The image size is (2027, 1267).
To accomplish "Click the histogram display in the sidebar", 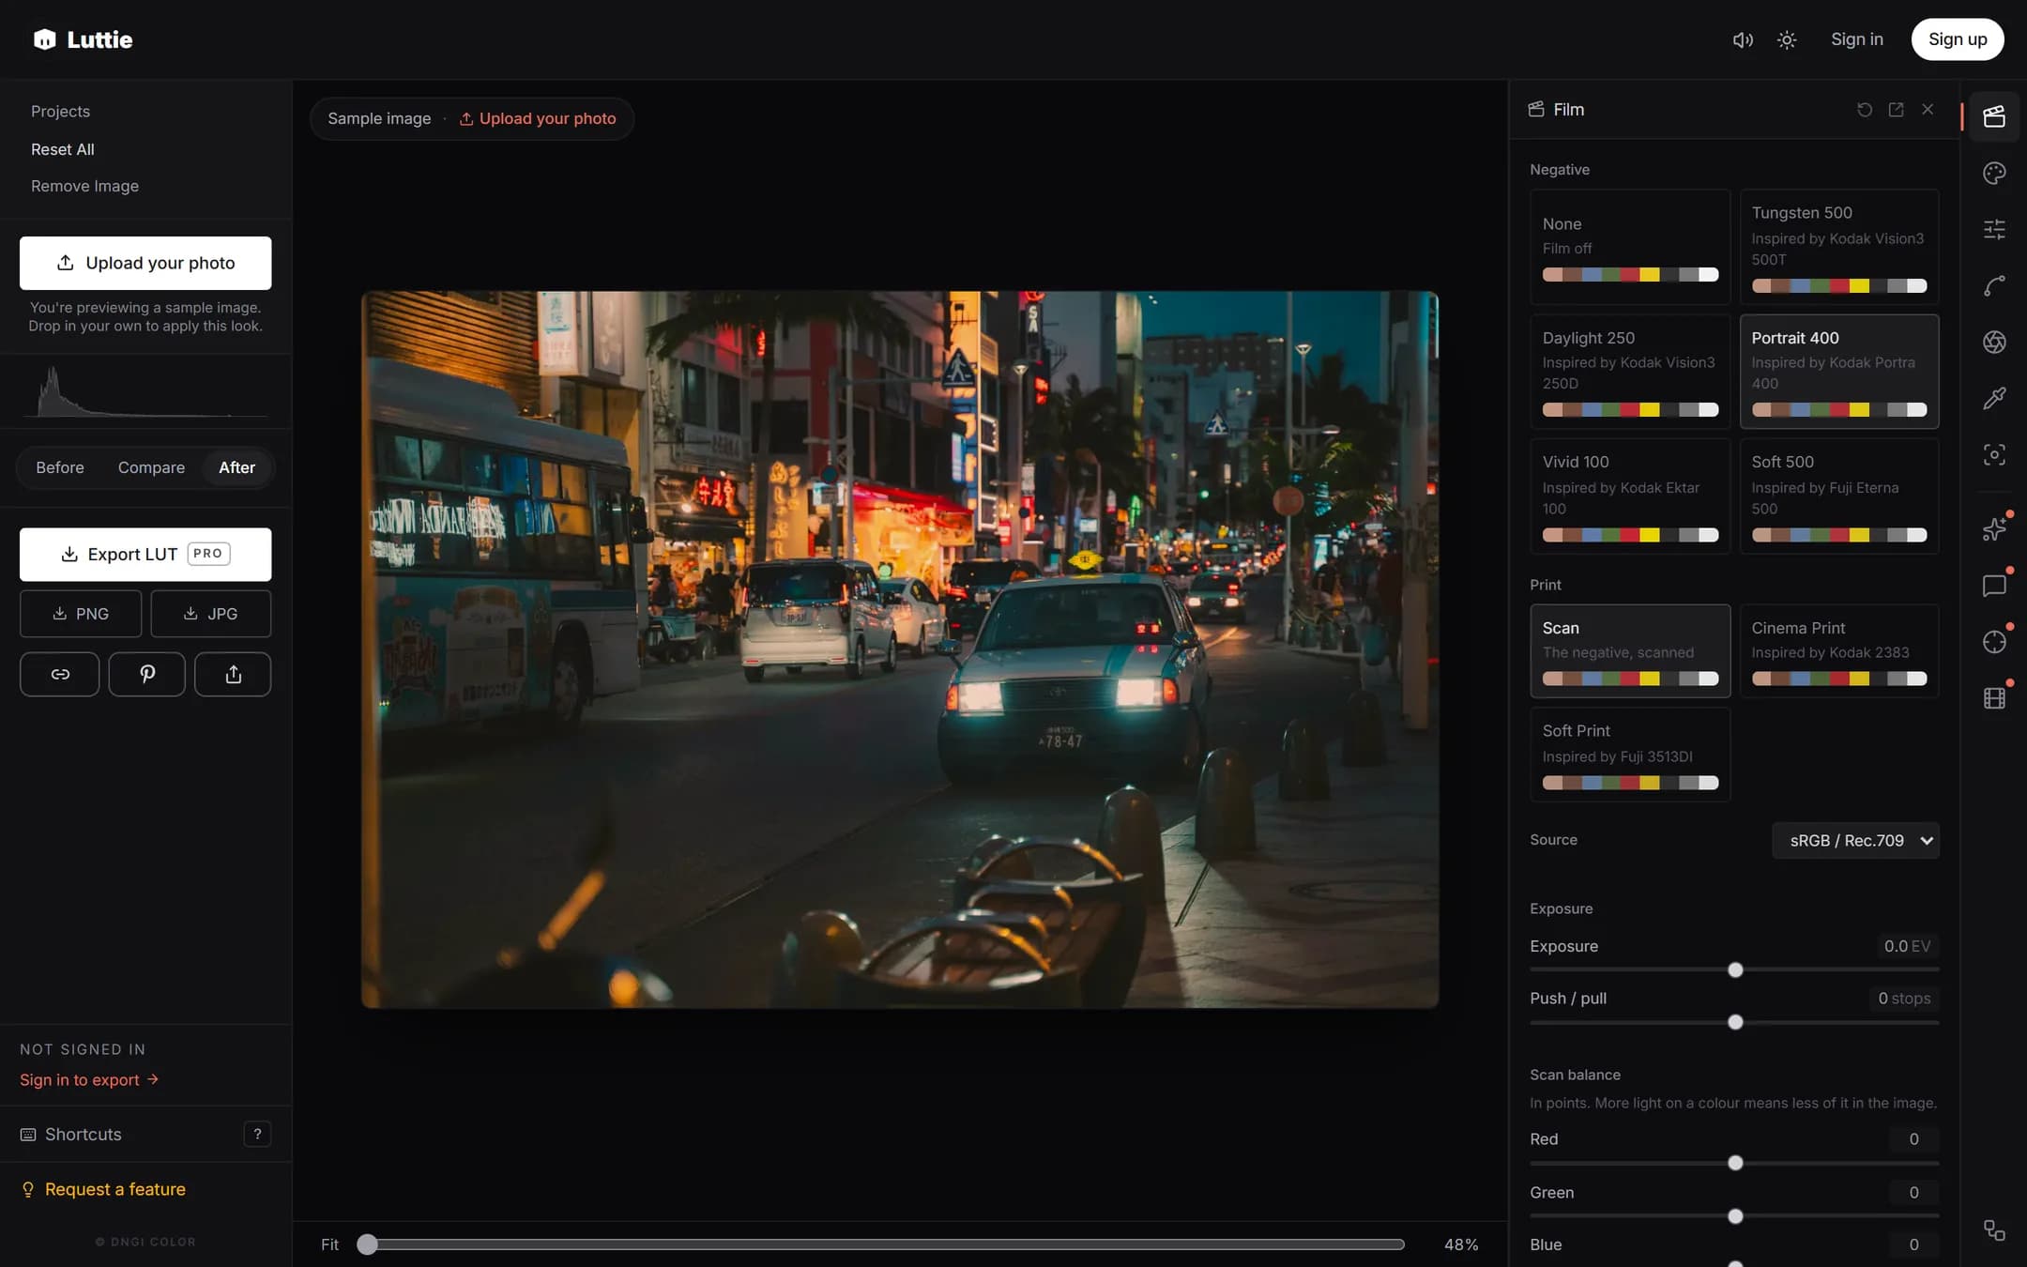I will 145,391.
